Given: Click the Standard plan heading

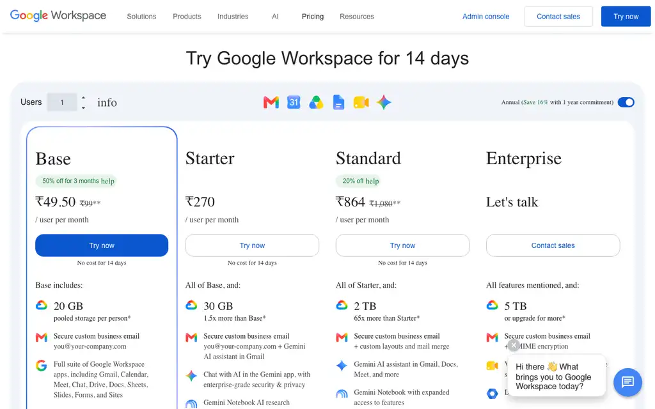Looking at the screenshot, I should 368,158.
